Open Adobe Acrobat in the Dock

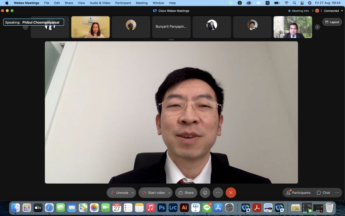[x=257, y=208]
